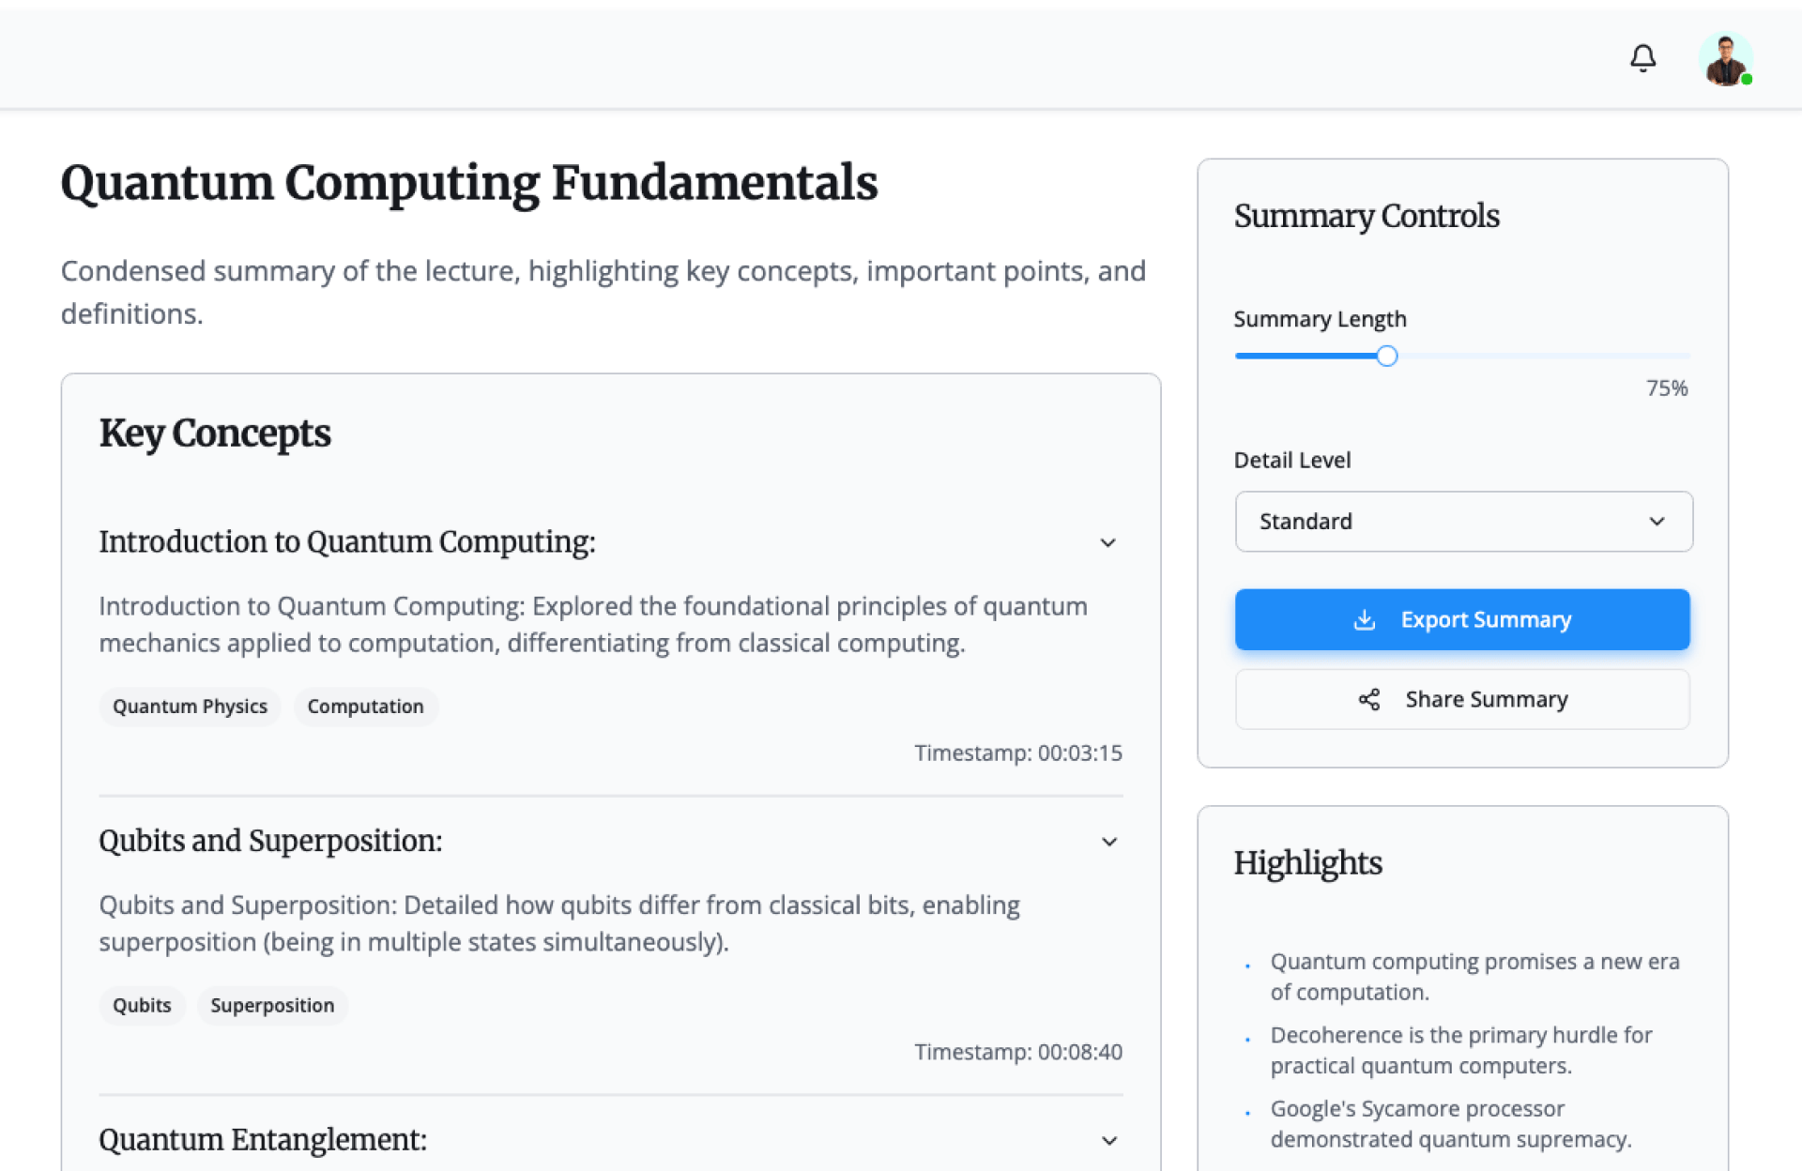Image resolution: width=1802 pixels, height=1171 pixels.
Task: Select the Computation tag
Action: pos(365,707)
